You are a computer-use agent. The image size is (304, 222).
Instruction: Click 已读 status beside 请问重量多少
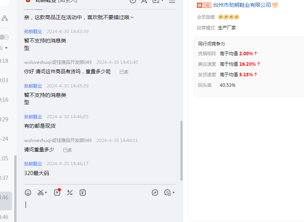67,150
